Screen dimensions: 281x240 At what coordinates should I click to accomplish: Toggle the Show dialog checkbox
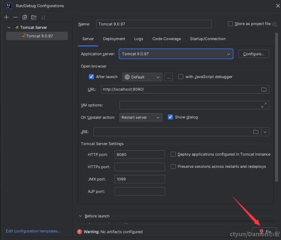170,117
